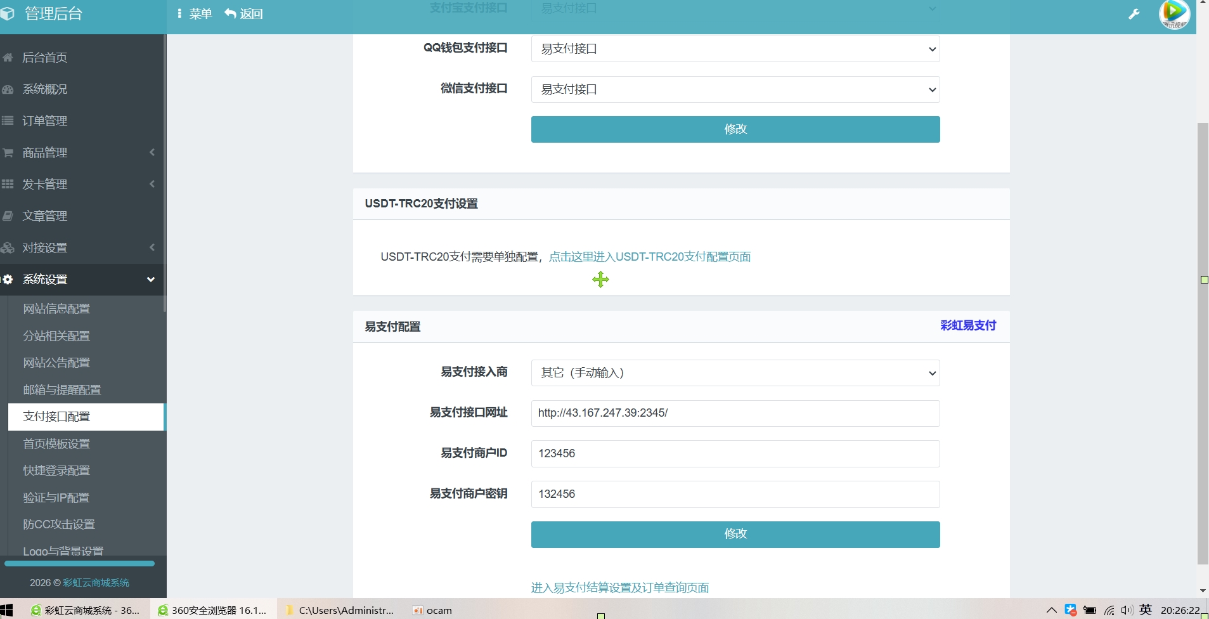This screenshot has height=619, width=1209.
Task: Click the volume speaker tray icon
Action: click(x=1127, y=610)
